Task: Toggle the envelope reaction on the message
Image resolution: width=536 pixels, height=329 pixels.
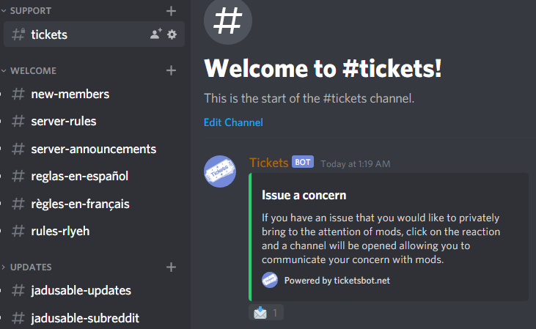Action: point(266,313)
